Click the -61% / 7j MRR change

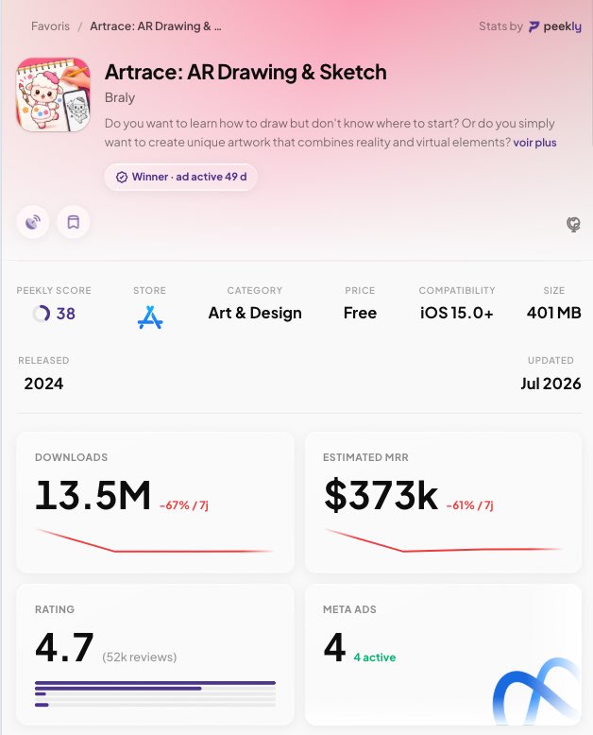coord(470,505)
